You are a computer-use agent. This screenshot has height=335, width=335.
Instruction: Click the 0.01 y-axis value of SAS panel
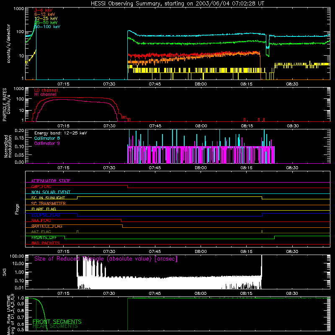(x=19, y=288)
